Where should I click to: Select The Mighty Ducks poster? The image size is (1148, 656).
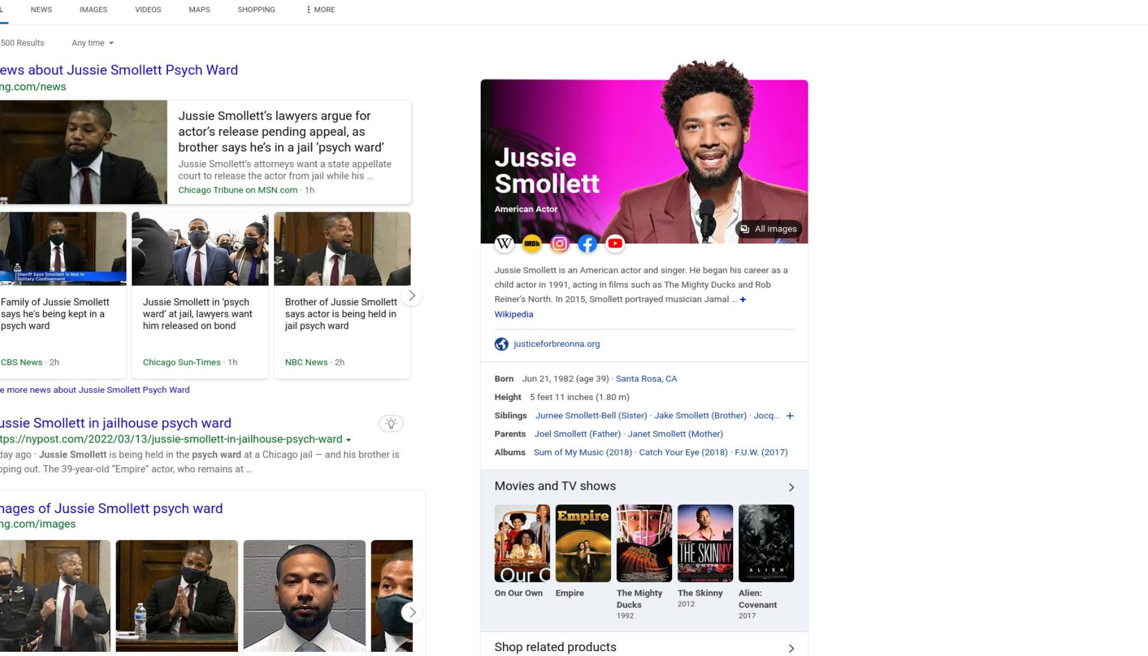(x=644, y=543)
